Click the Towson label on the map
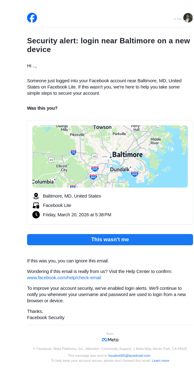The height and width of the screenshot is (378, 194). coord(102,127)
